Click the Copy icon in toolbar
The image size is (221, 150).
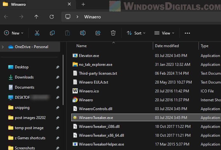tap(52, 33)
